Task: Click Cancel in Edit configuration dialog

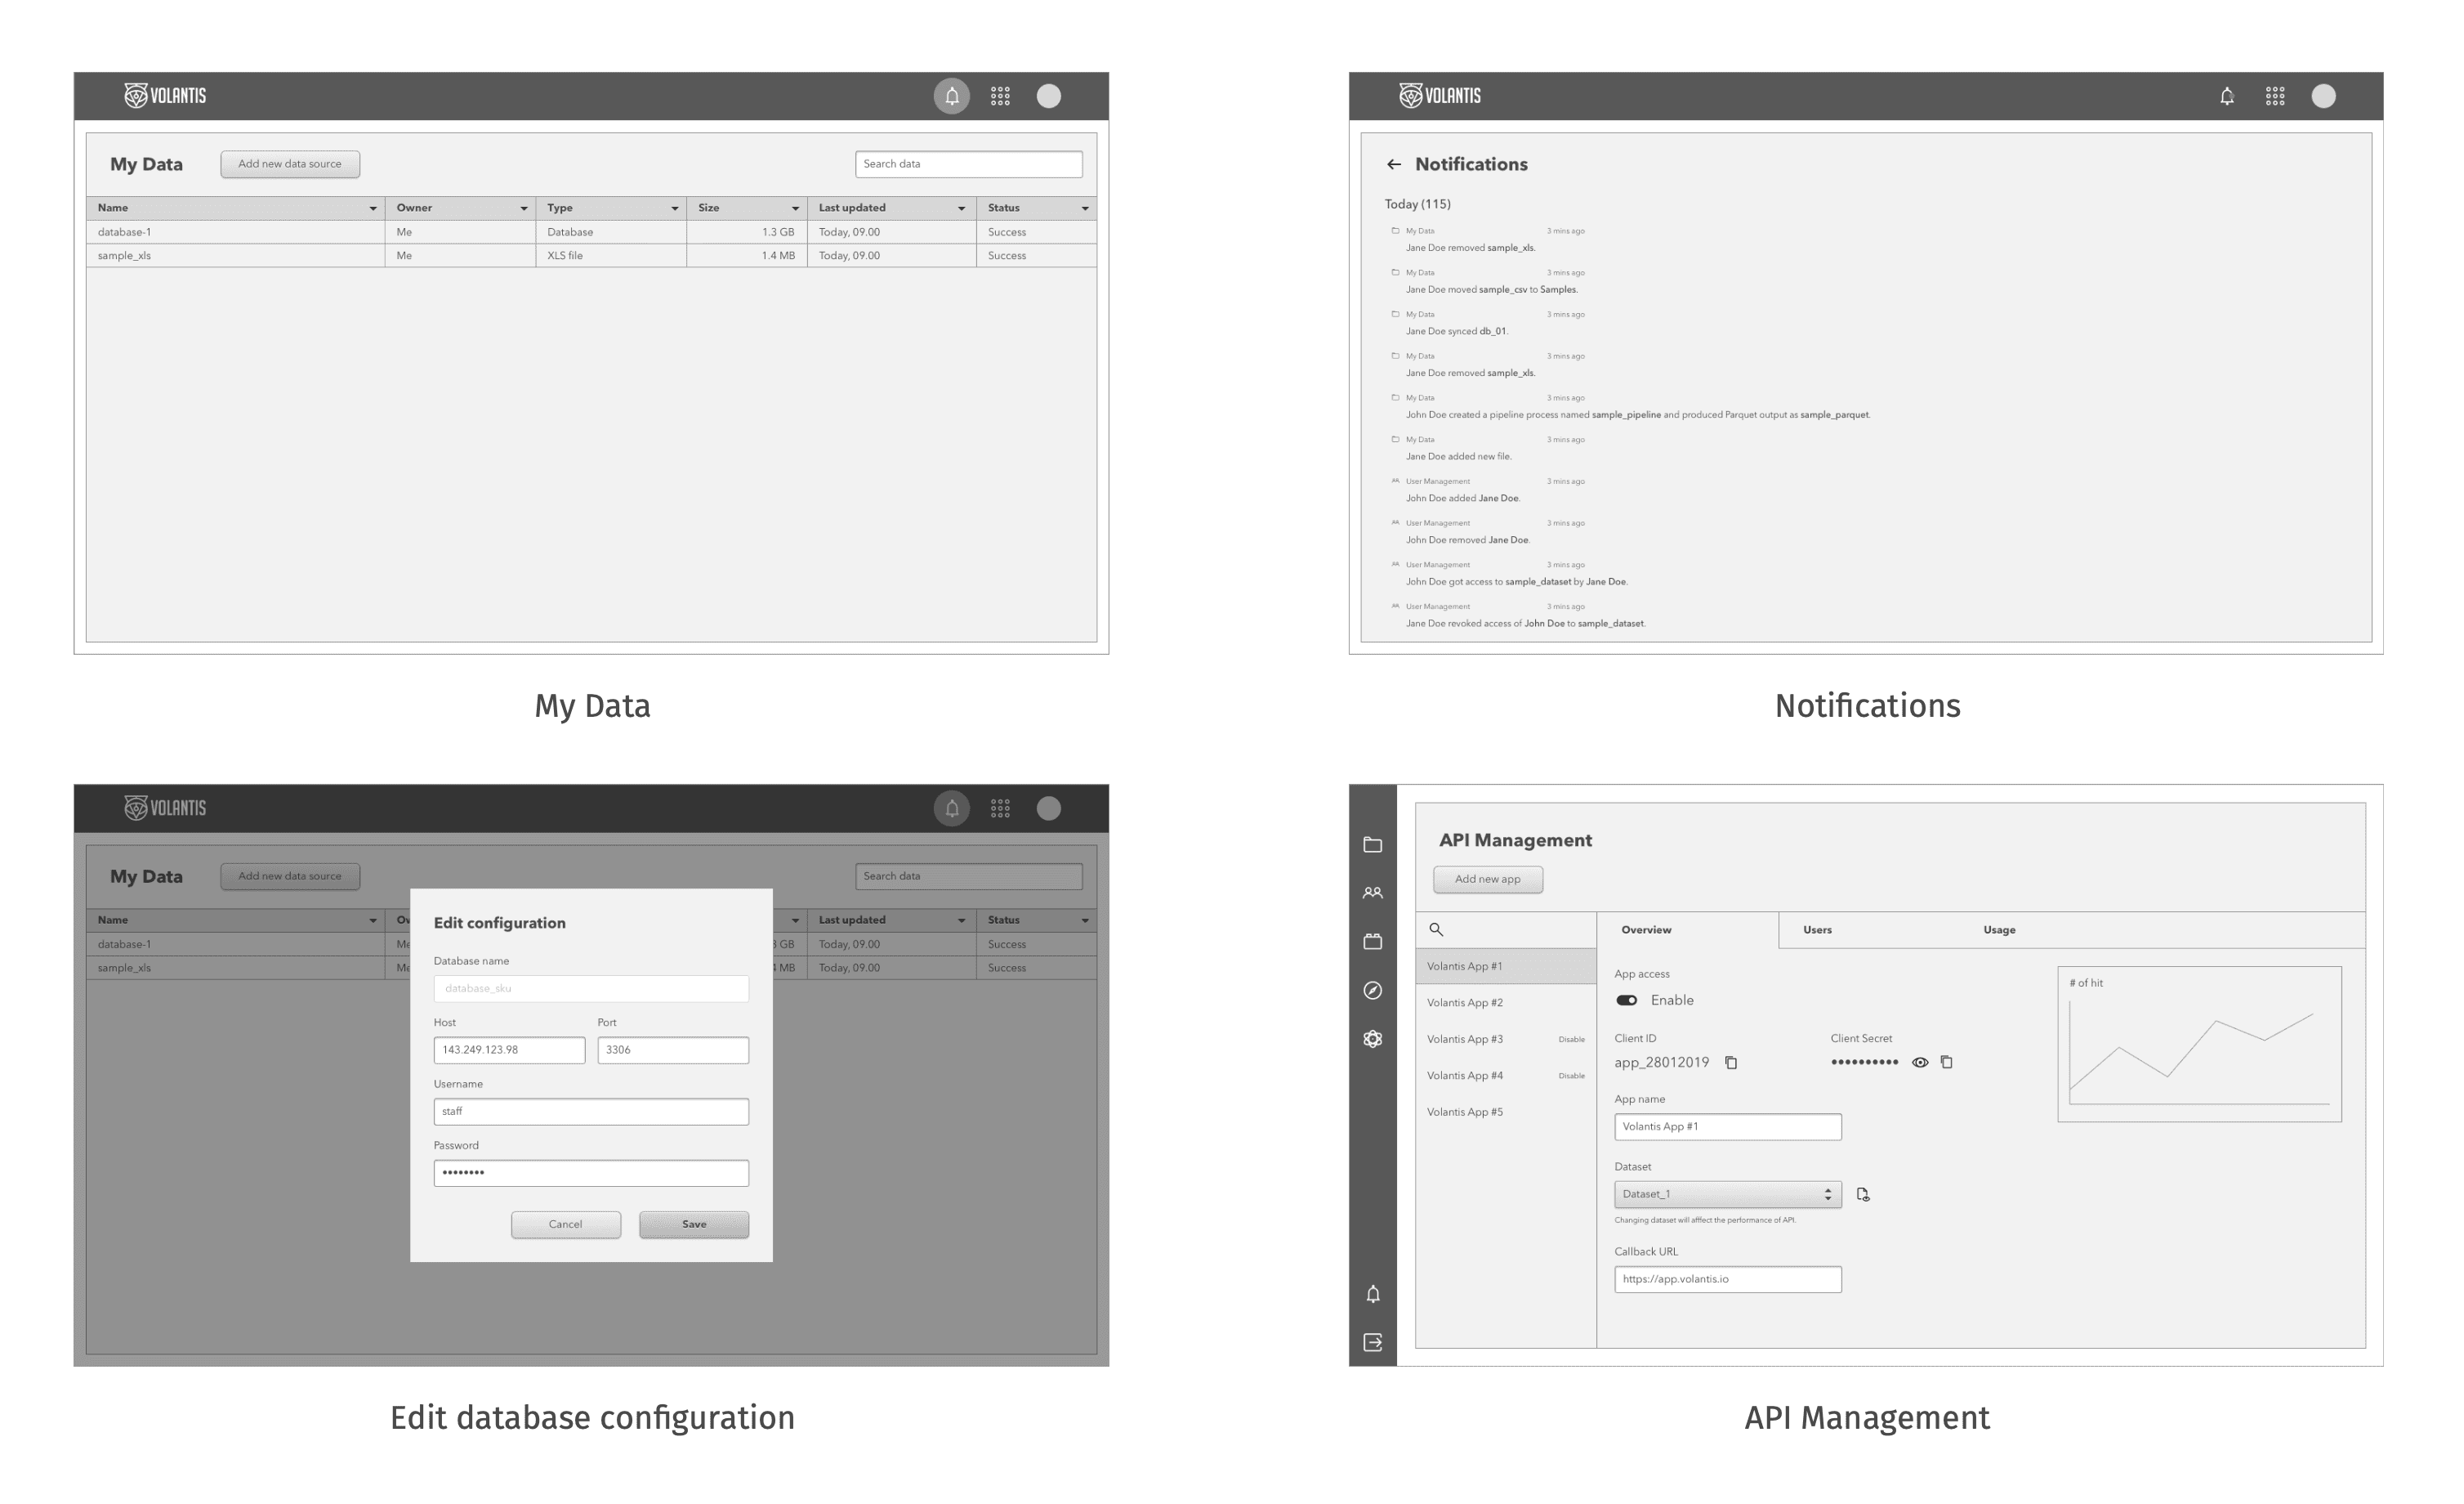Action: pos(565,1224)
